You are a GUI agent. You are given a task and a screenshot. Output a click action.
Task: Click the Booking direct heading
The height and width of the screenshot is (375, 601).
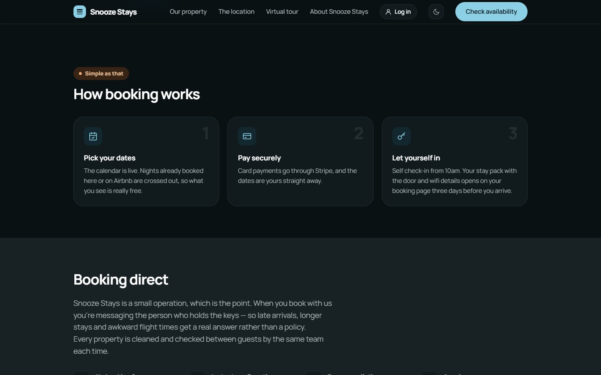click(121, 280)
